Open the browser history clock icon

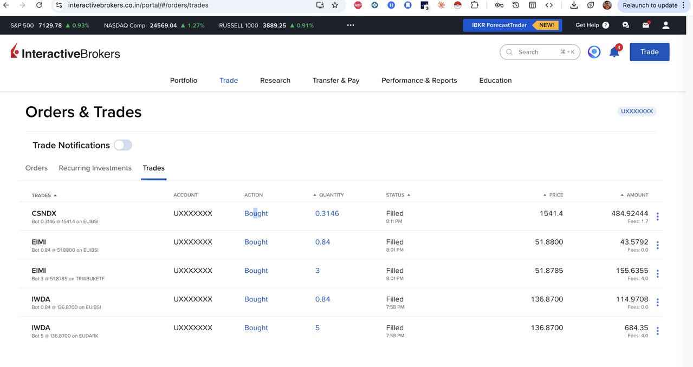(x=516, y=5)
